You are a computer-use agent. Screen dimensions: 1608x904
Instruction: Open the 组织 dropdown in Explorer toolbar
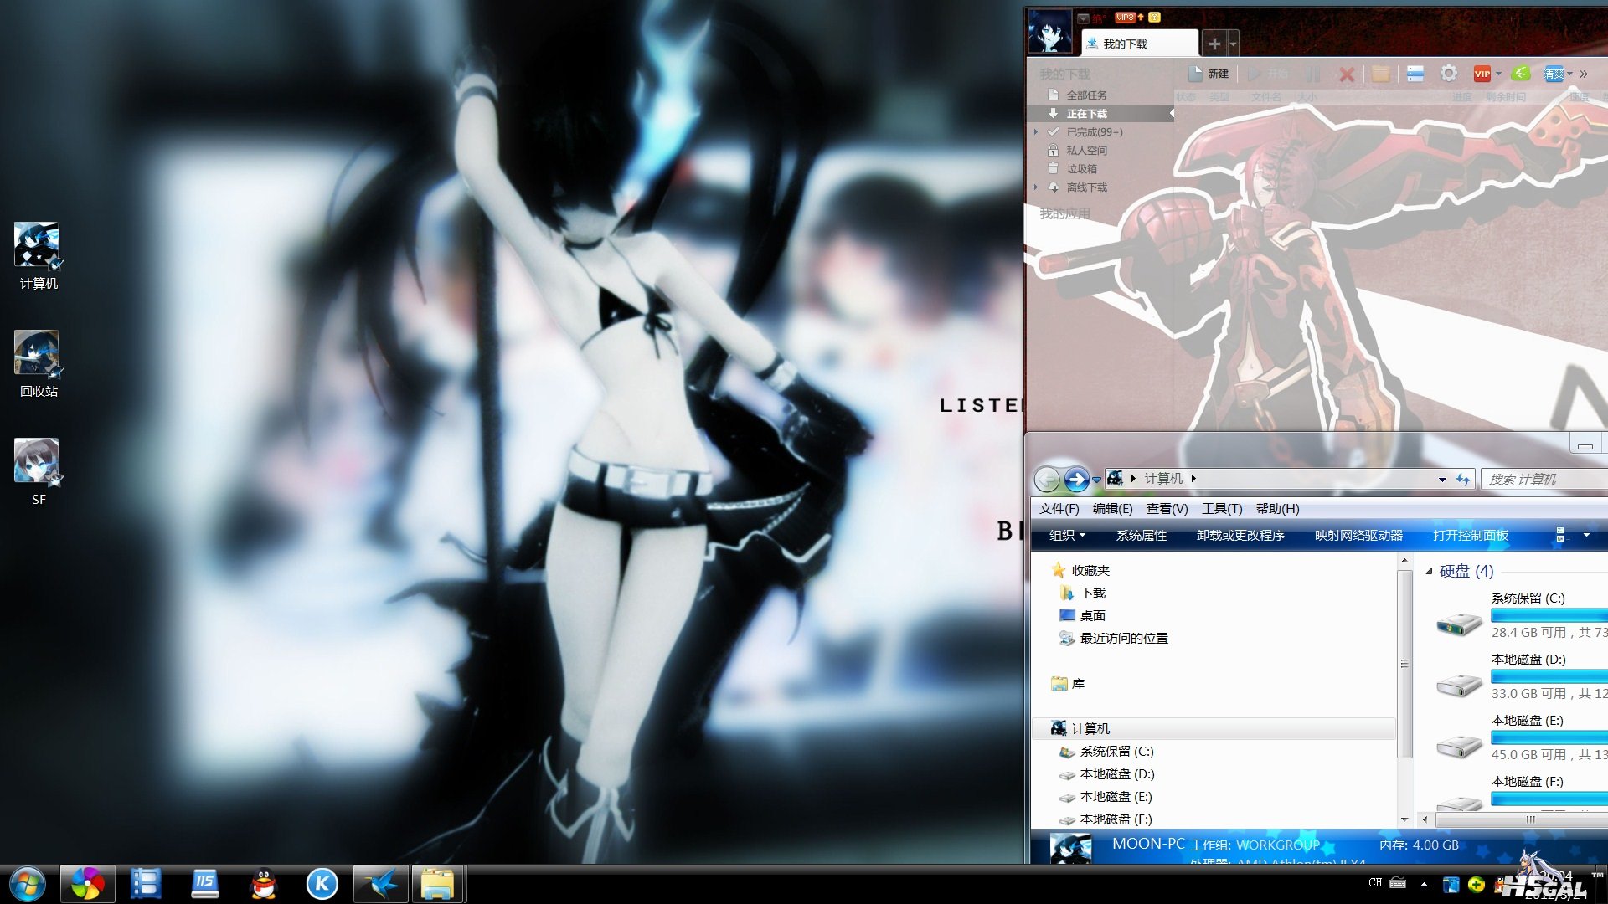(x=1067, y=535)
